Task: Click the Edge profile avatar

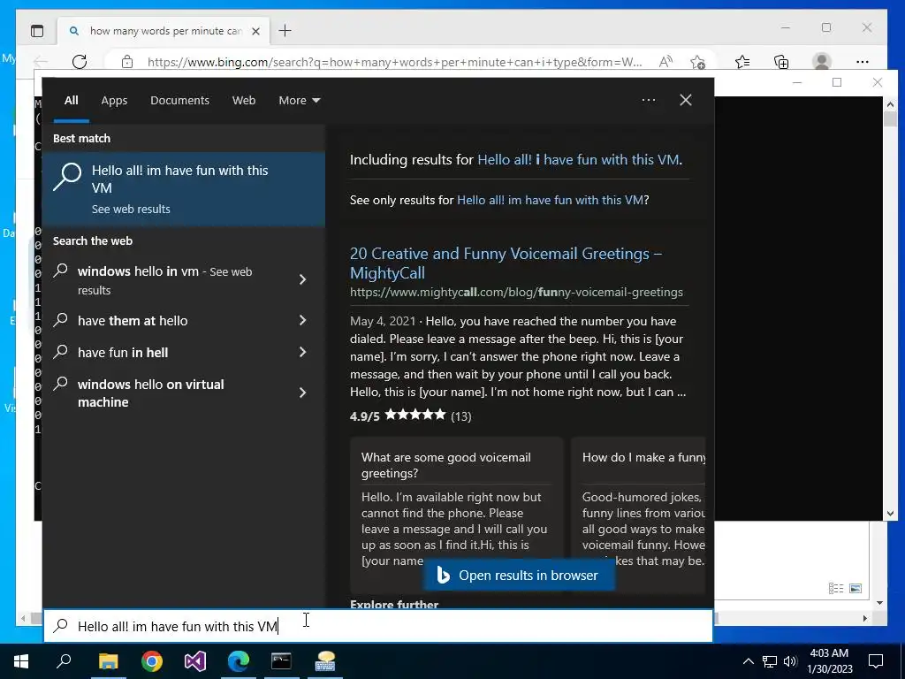Action: [821, 62]
